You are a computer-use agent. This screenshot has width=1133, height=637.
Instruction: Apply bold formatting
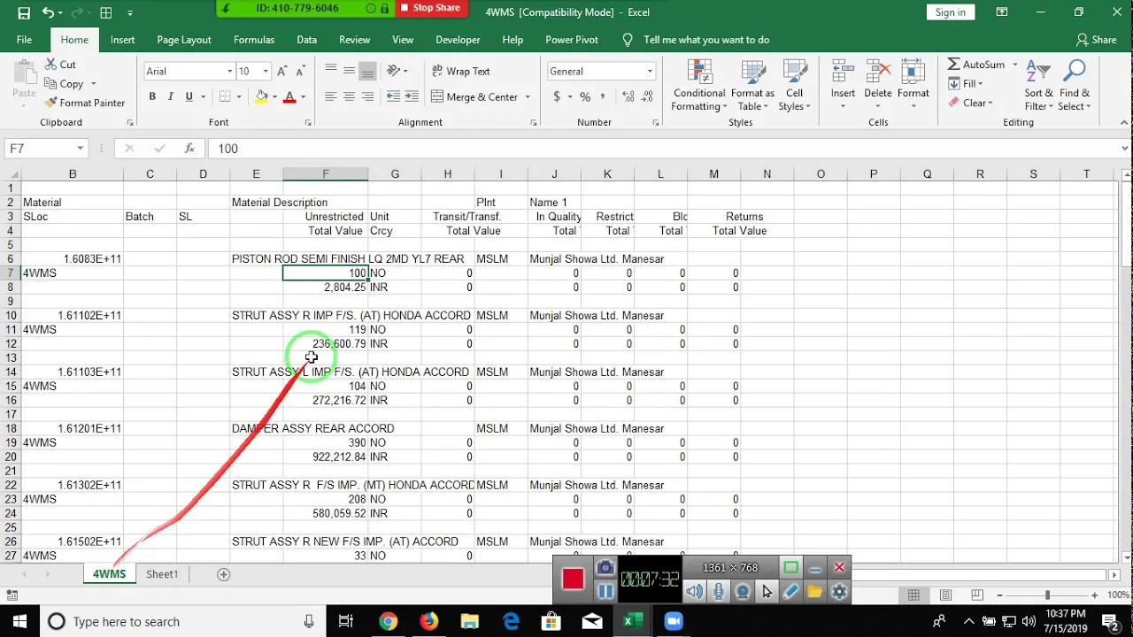pos(152,96)
